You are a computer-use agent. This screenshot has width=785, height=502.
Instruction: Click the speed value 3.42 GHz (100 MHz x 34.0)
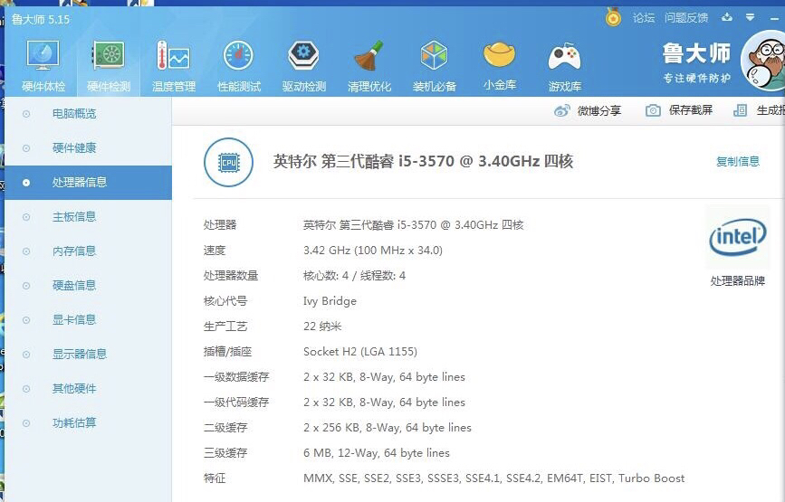[x=373, y=250]
